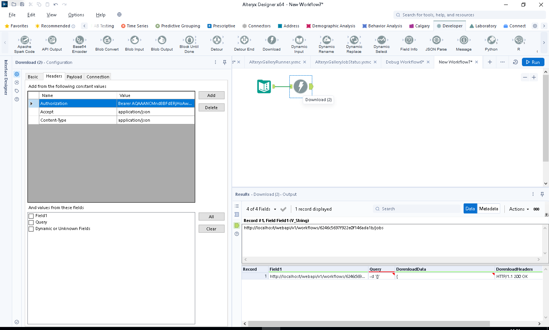Switch to the Payload tab

click(x=74, y=76)
